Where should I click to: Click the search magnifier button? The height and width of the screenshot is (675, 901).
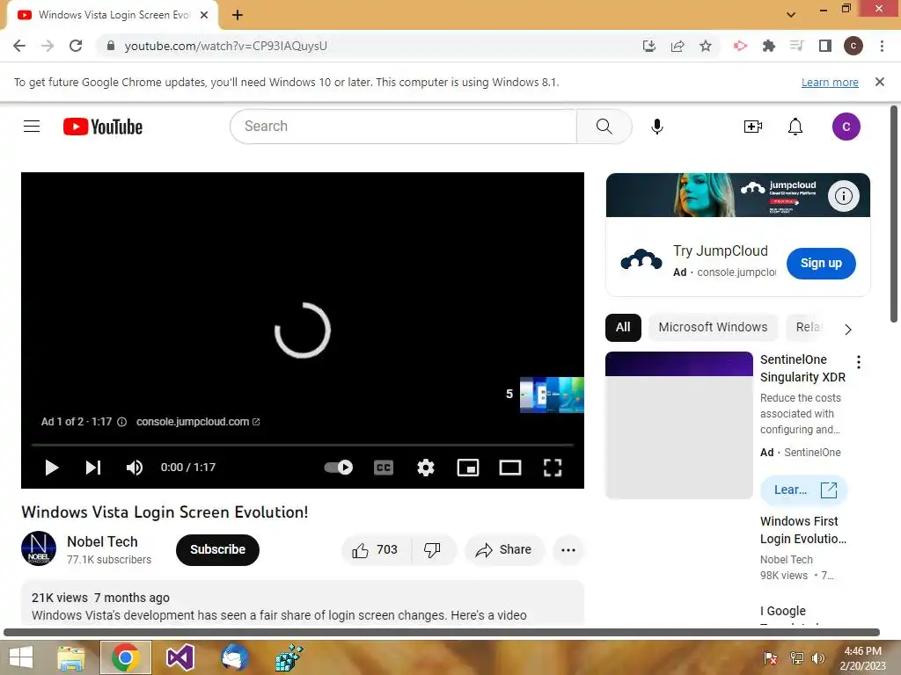click(x=604, y=127)
